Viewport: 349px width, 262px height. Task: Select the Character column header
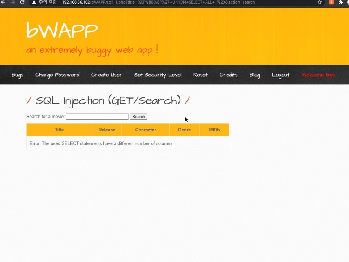point(146,130)
